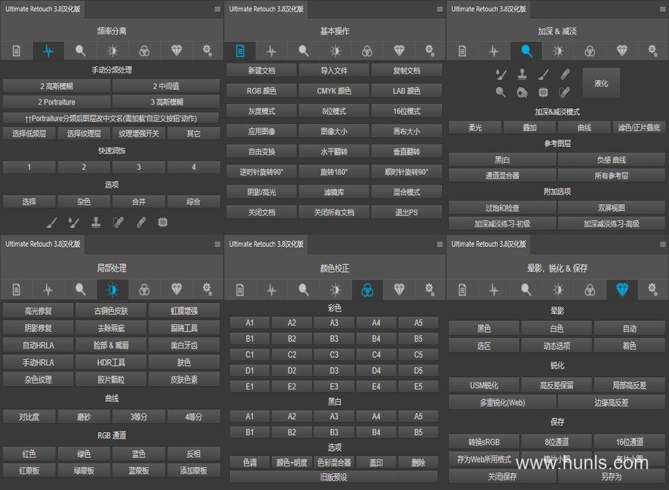This screenshot has height=490, width=669.
Task: Select the Patch tool icon in 频率分离 panel
Action: point(118,222)
